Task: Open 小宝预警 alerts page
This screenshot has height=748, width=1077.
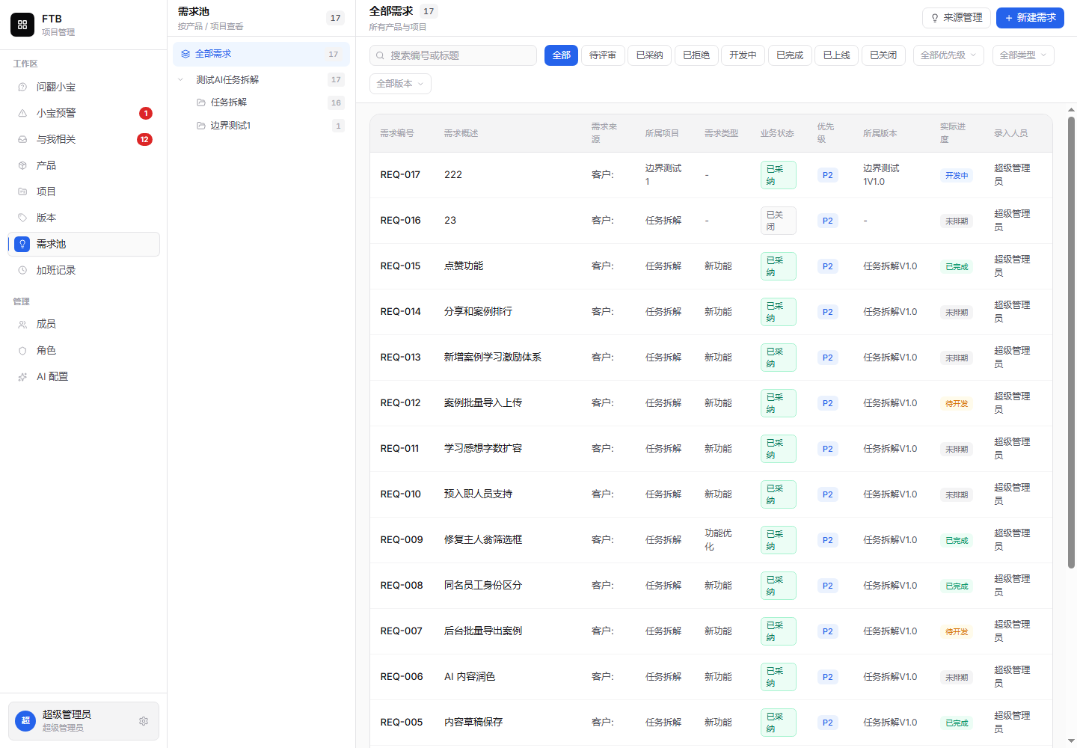Action: coord(84,113)
